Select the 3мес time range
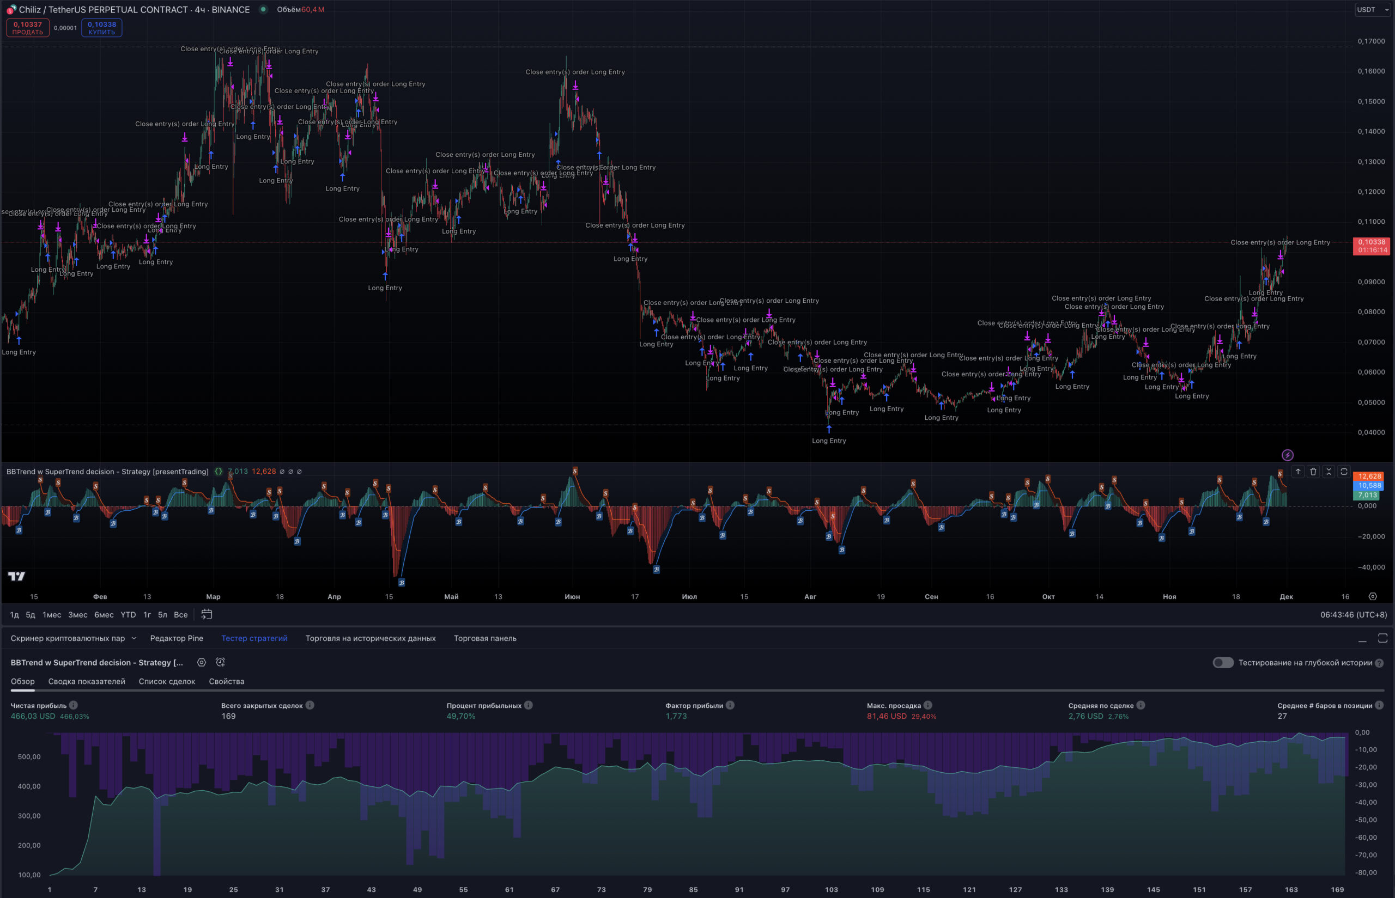Viewport: 1395px width, 898px height. (x=77, y=615)
